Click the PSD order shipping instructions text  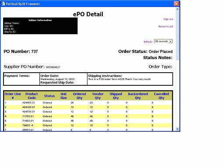pyautogui.click(x=119, y=79)
